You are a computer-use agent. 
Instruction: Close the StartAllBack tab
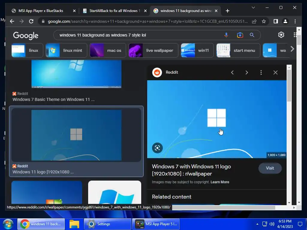[x=145, y=11]
